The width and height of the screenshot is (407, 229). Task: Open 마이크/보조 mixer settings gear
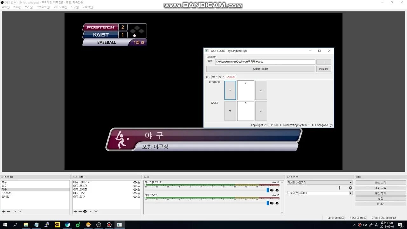tap(277, 203)
